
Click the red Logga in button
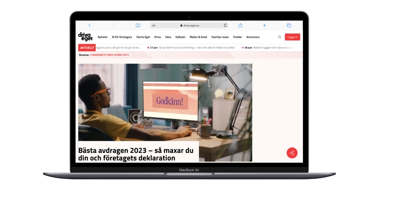[x=292, y=37]
